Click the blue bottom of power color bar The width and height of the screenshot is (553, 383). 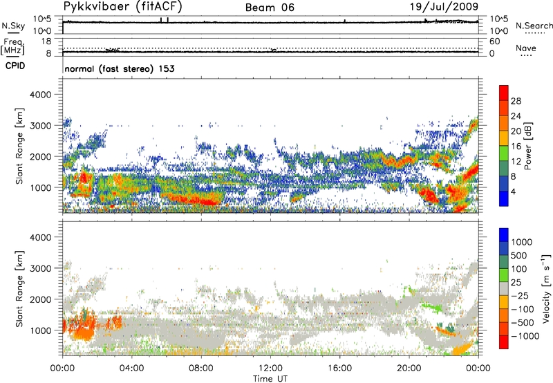click(504, 198)
